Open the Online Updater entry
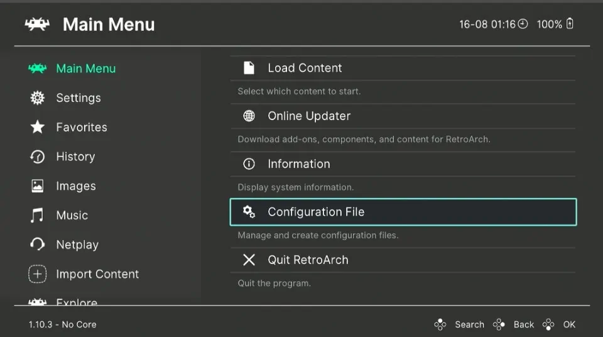 pos(403,116)
